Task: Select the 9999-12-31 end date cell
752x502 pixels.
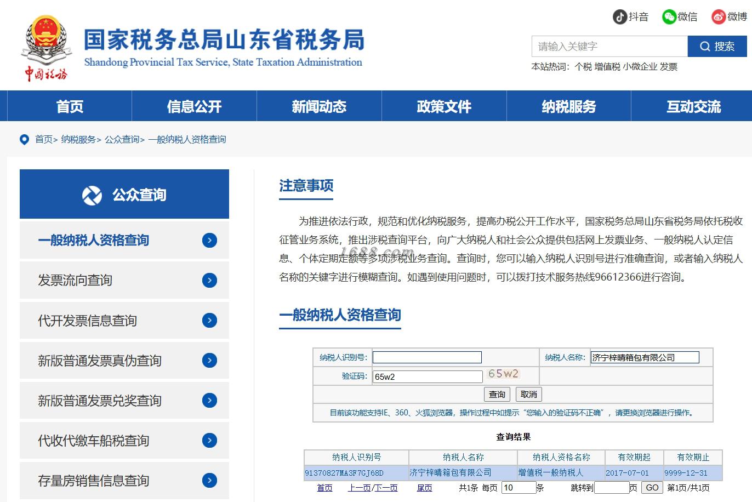Action: click(x=693, y=473)
